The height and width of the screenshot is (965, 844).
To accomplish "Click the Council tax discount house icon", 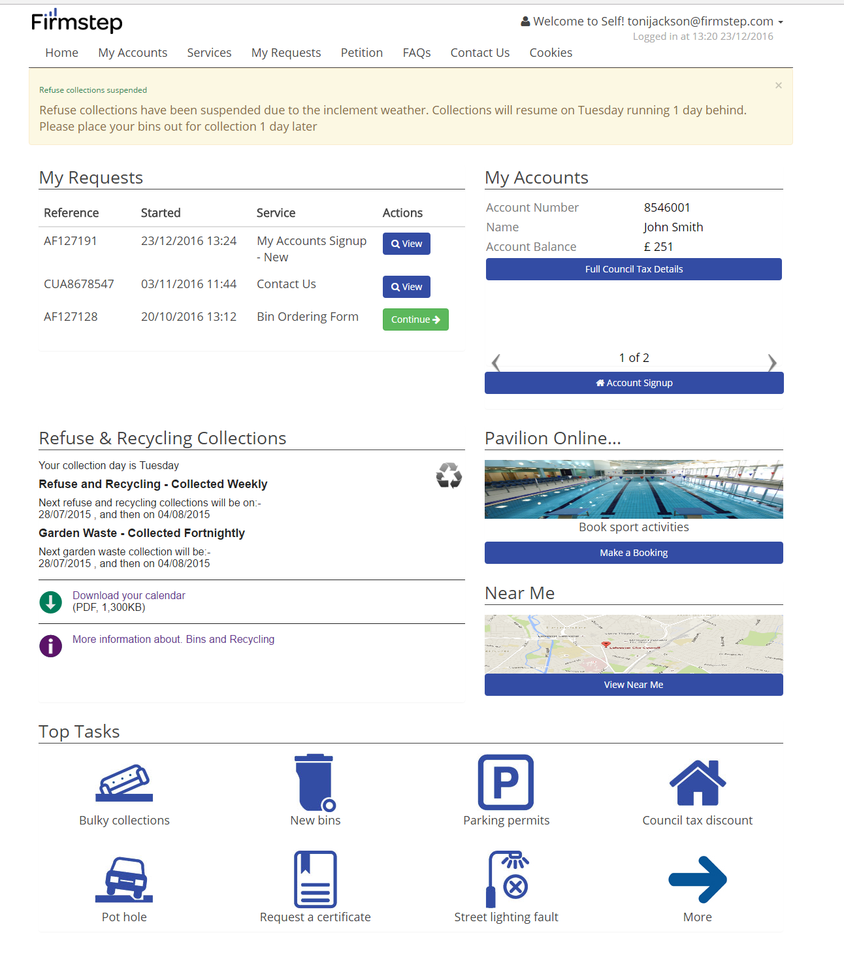I will 696,783.
